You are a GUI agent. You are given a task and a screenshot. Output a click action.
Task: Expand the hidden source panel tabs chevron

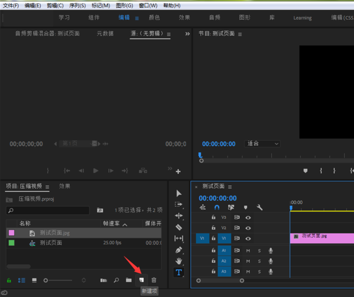[187, 34]
